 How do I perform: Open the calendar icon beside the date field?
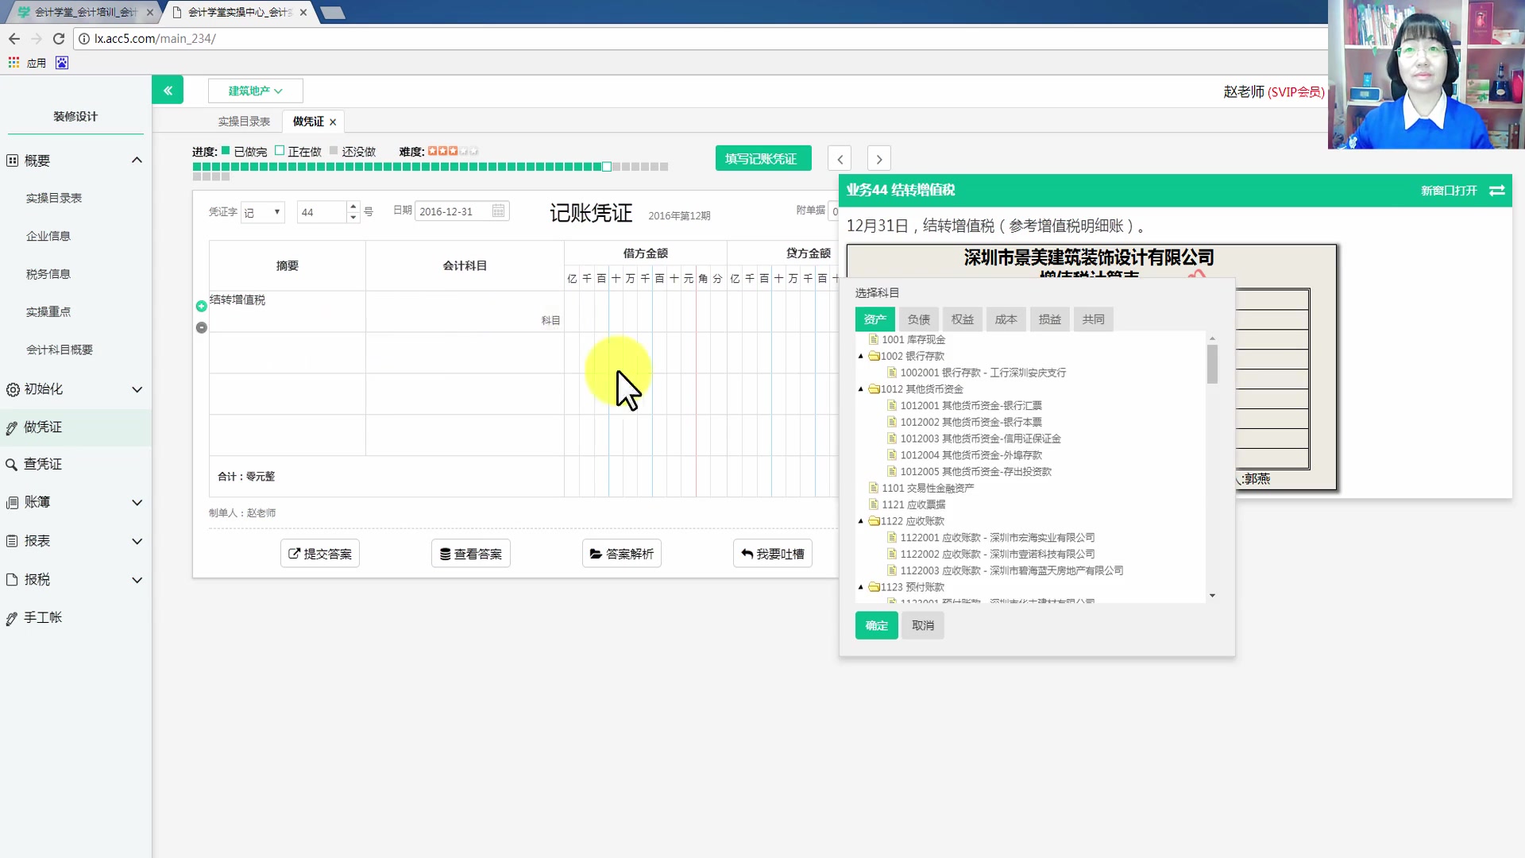[498, 211]
